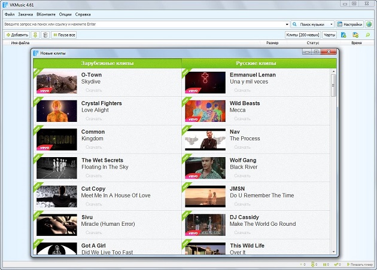Viewport: 377px width, 270px height.
Task: Click Скачать under Wild Beasts Mecca
Action: coord(242,119)
